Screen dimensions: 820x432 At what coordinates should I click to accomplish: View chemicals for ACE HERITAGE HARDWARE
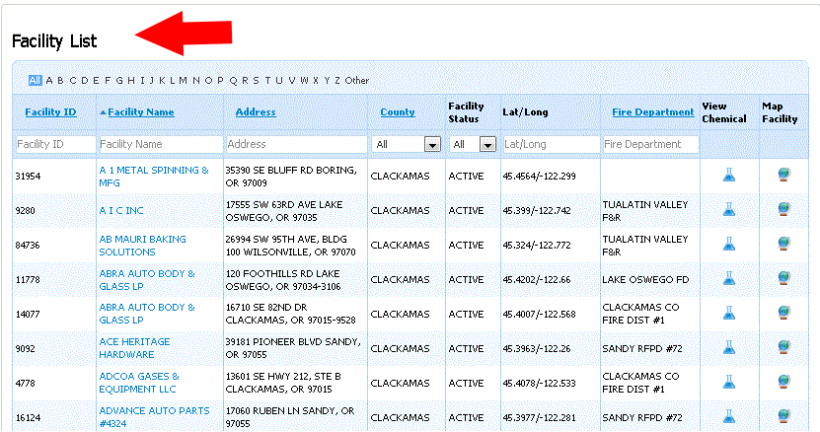(729, 347)
